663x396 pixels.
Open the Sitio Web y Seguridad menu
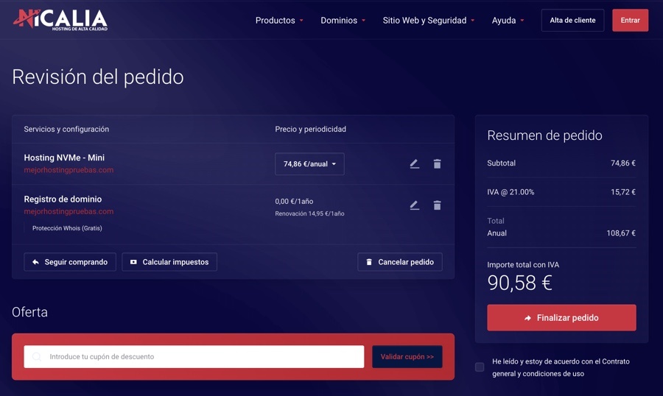(x=428, y=21)
